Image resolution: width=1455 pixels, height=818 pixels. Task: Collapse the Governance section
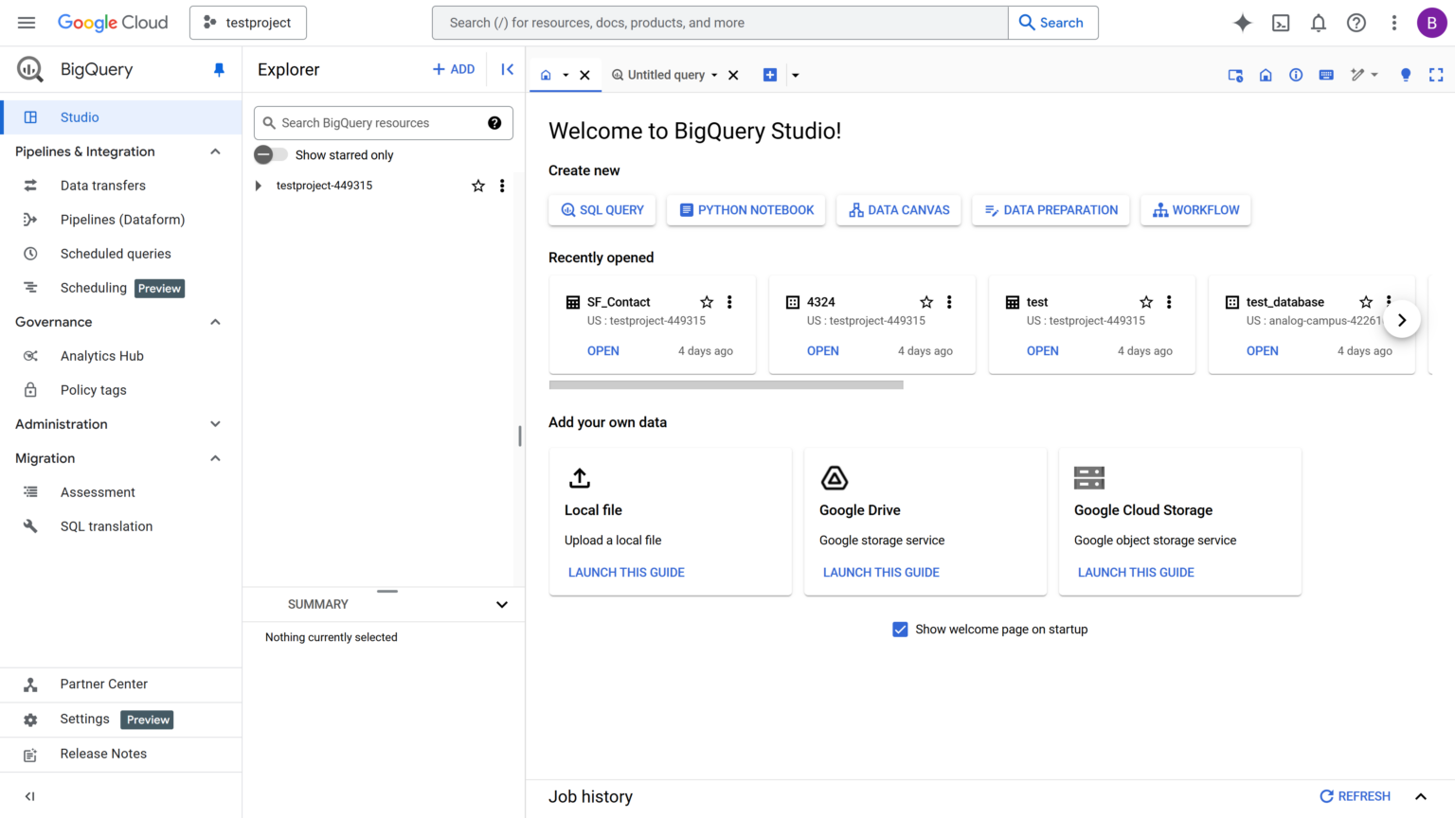215,322
